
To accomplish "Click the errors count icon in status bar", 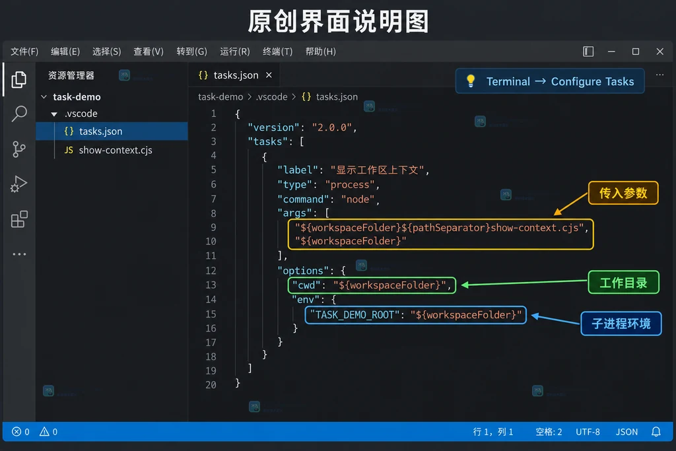I will coord(20,432).
